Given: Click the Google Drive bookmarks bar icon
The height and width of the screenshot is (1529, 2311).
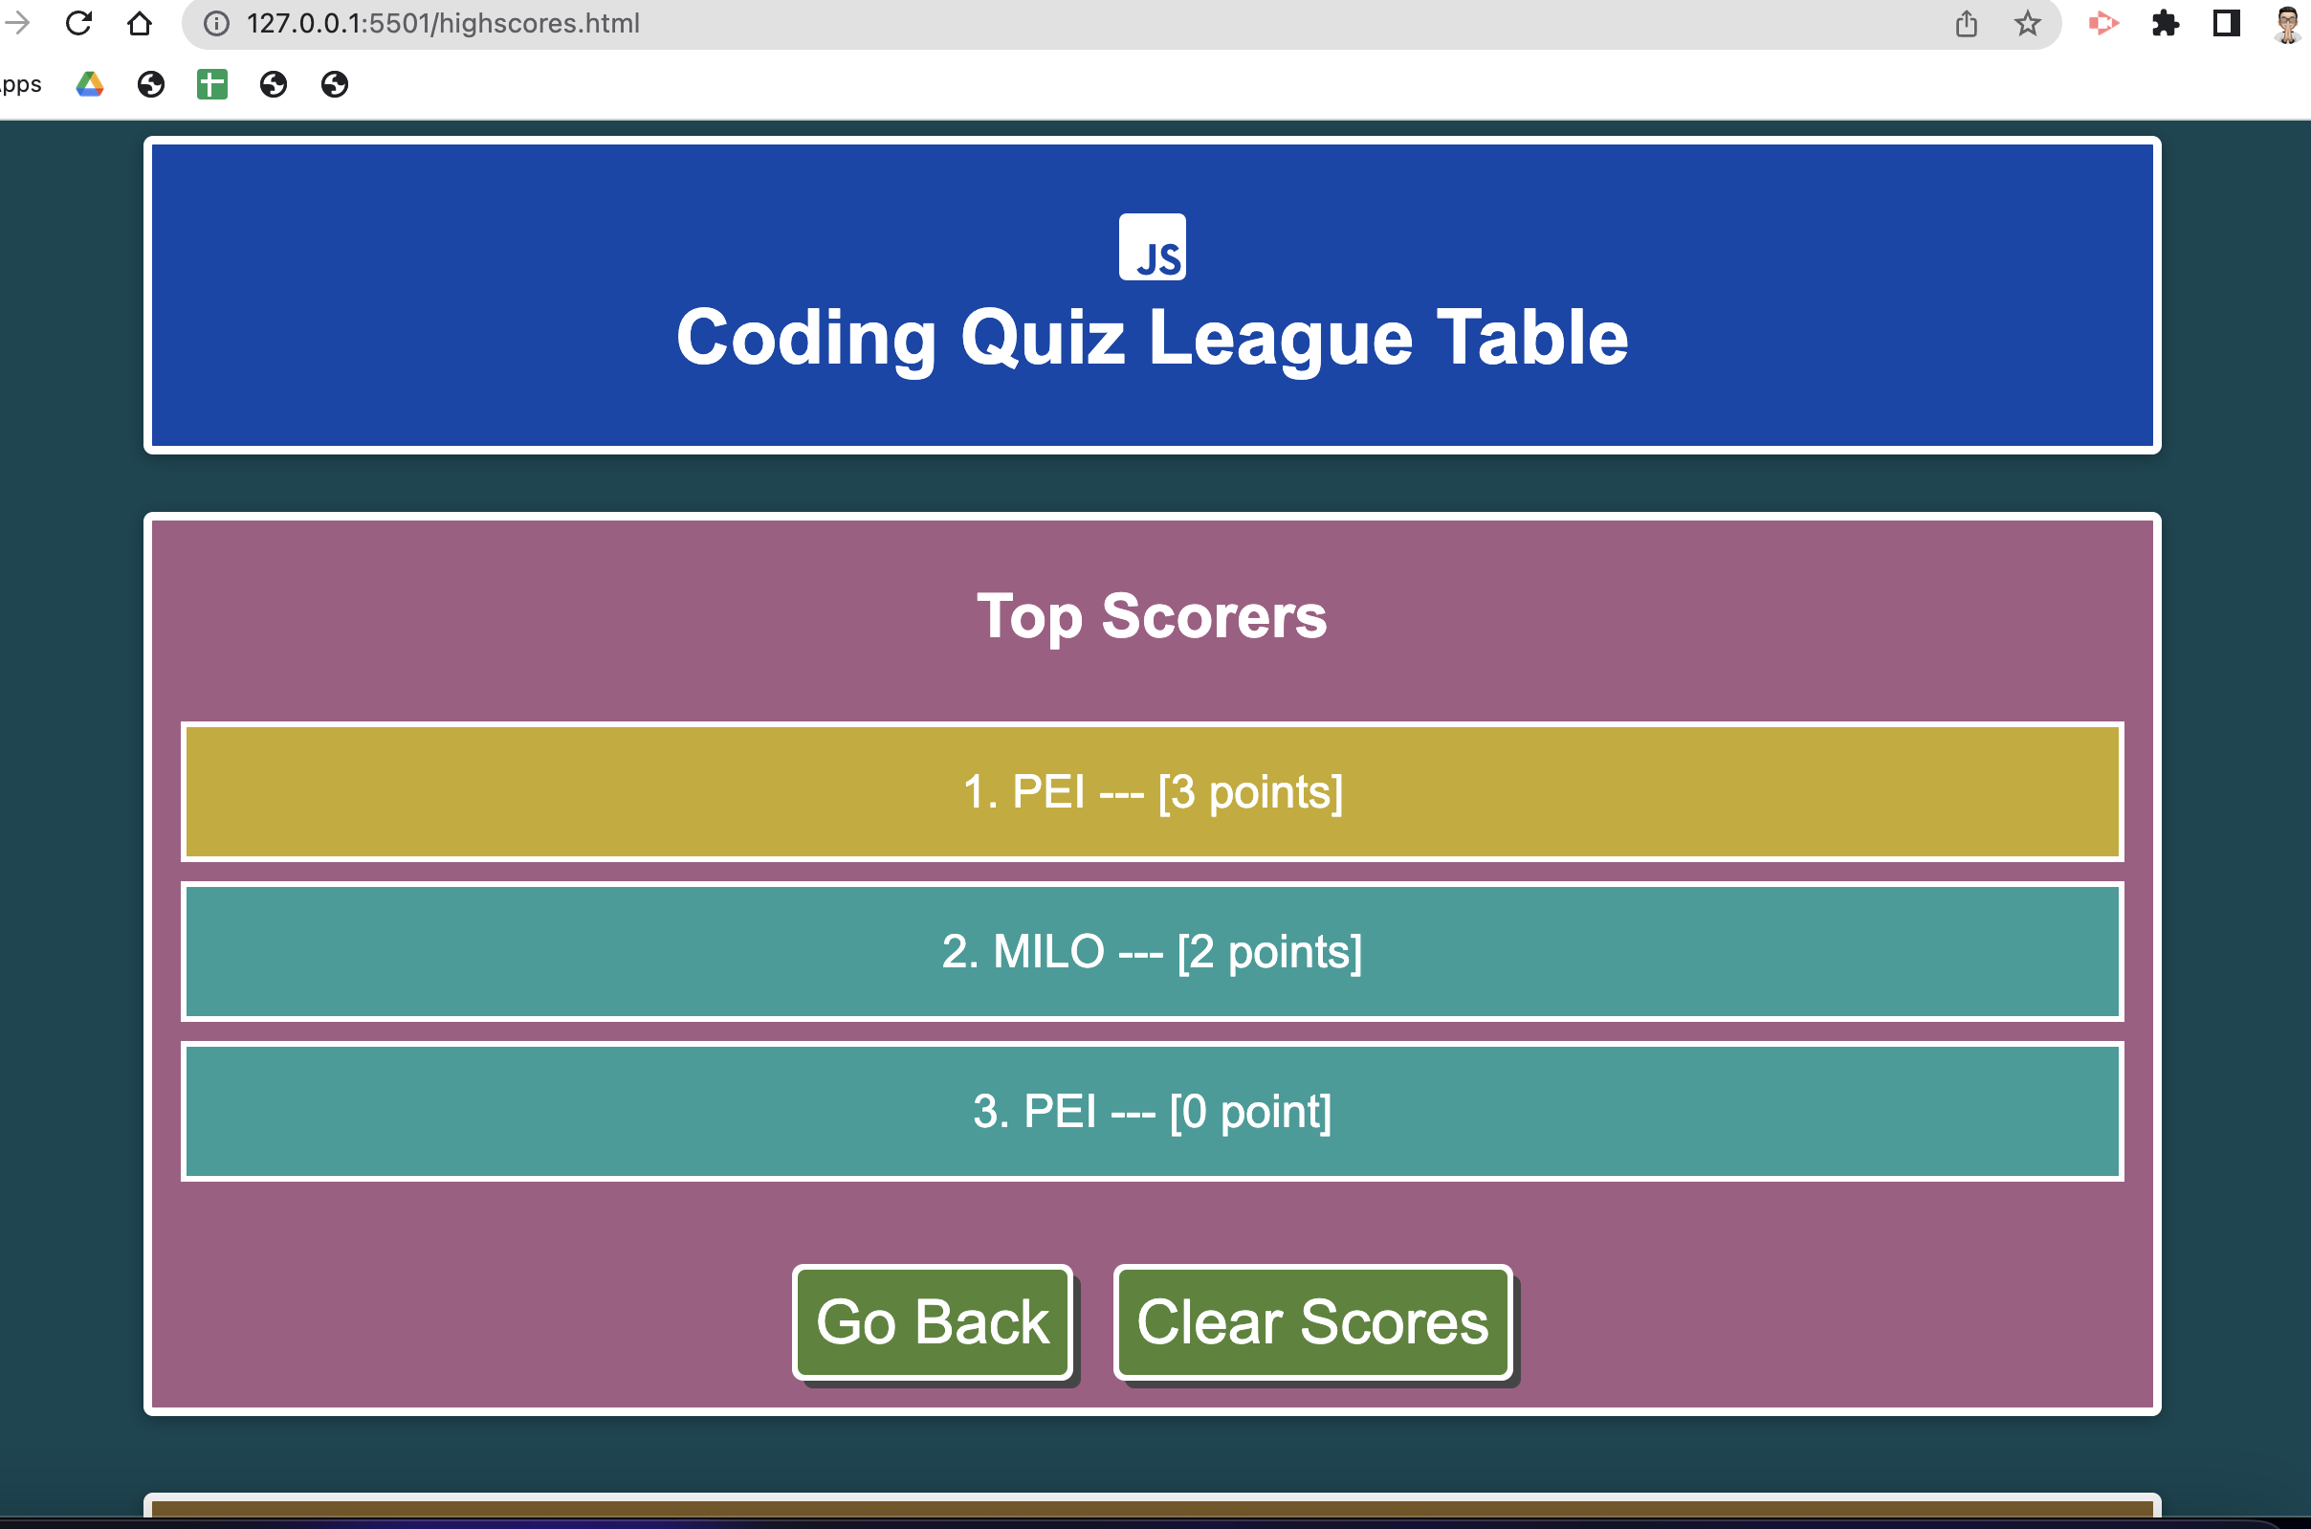Looking at the screenshot, I should [92, 82].
